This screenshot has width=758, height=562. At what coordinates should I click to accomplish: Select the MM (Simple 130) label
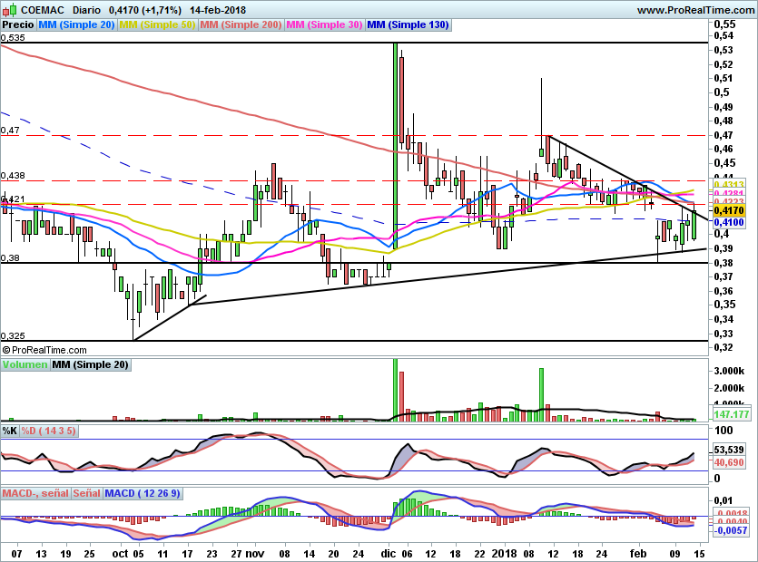tap(408, 25)
